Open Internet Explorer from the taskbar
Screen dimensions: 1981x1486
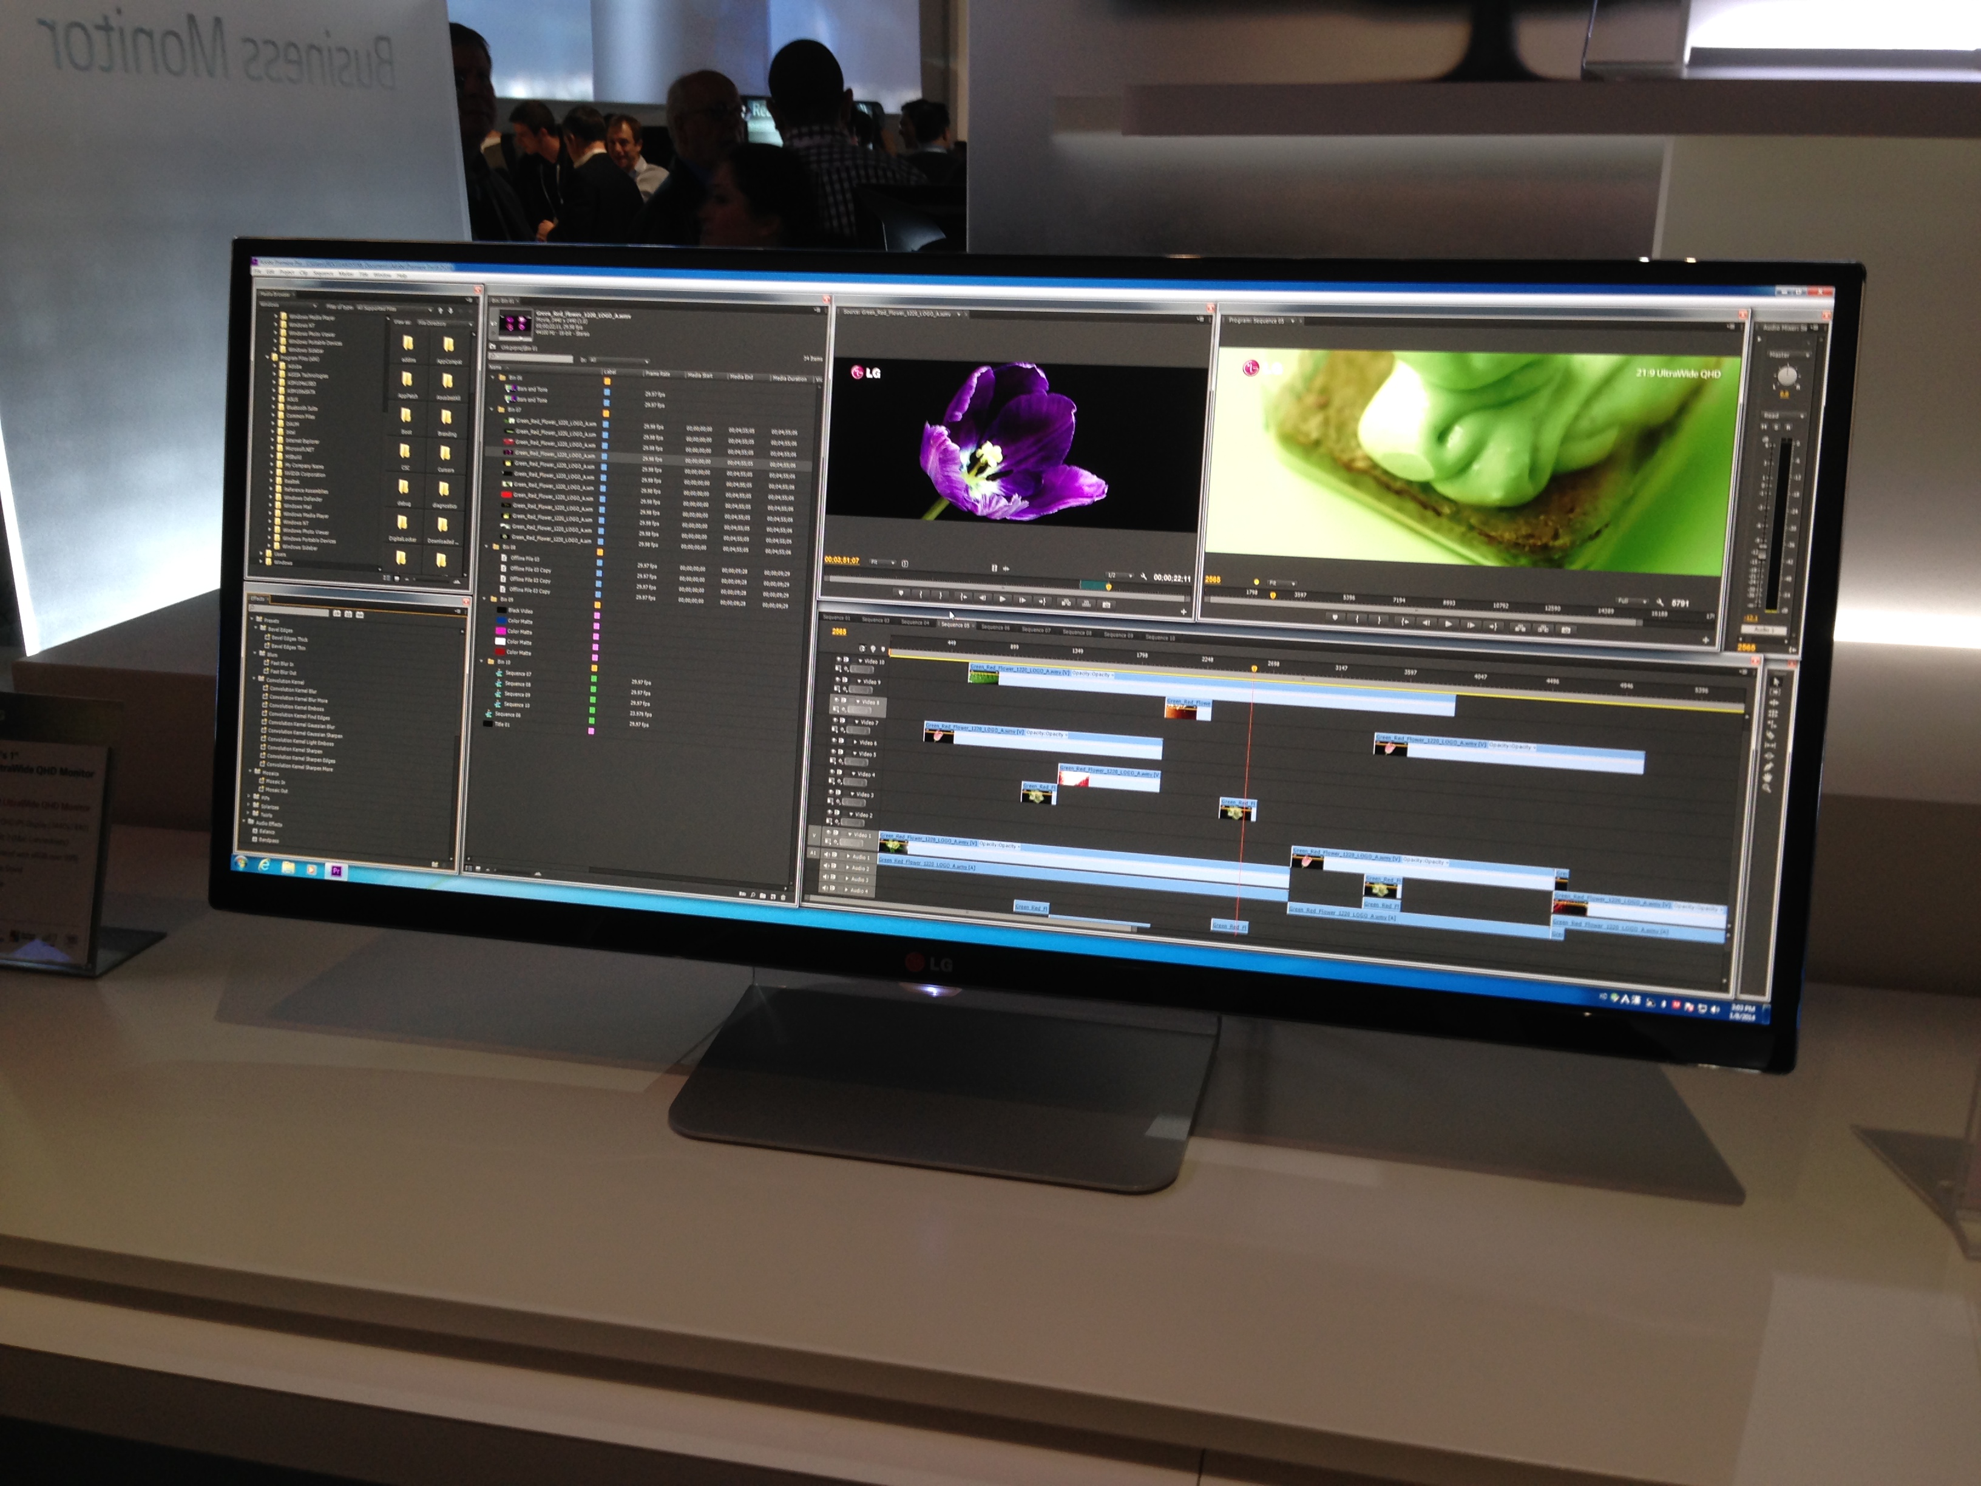coord(264,866)
